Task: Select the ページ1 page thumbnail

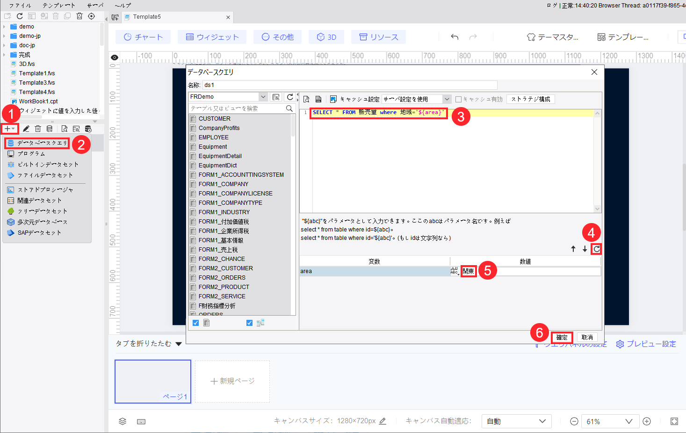Action: [153, 381]
